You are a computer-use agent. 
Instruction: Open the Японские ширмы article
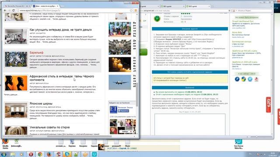coord(41,103)
